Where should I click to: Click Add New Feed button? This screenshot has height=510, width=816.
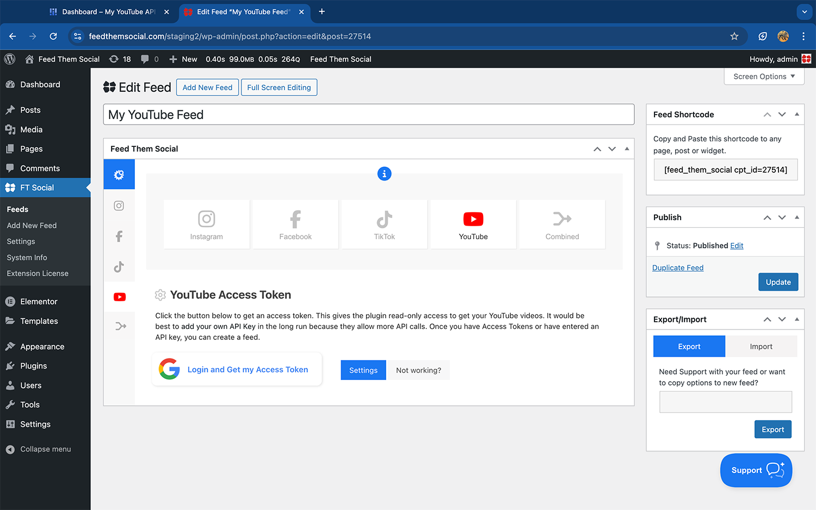click(x=207, y=87)
